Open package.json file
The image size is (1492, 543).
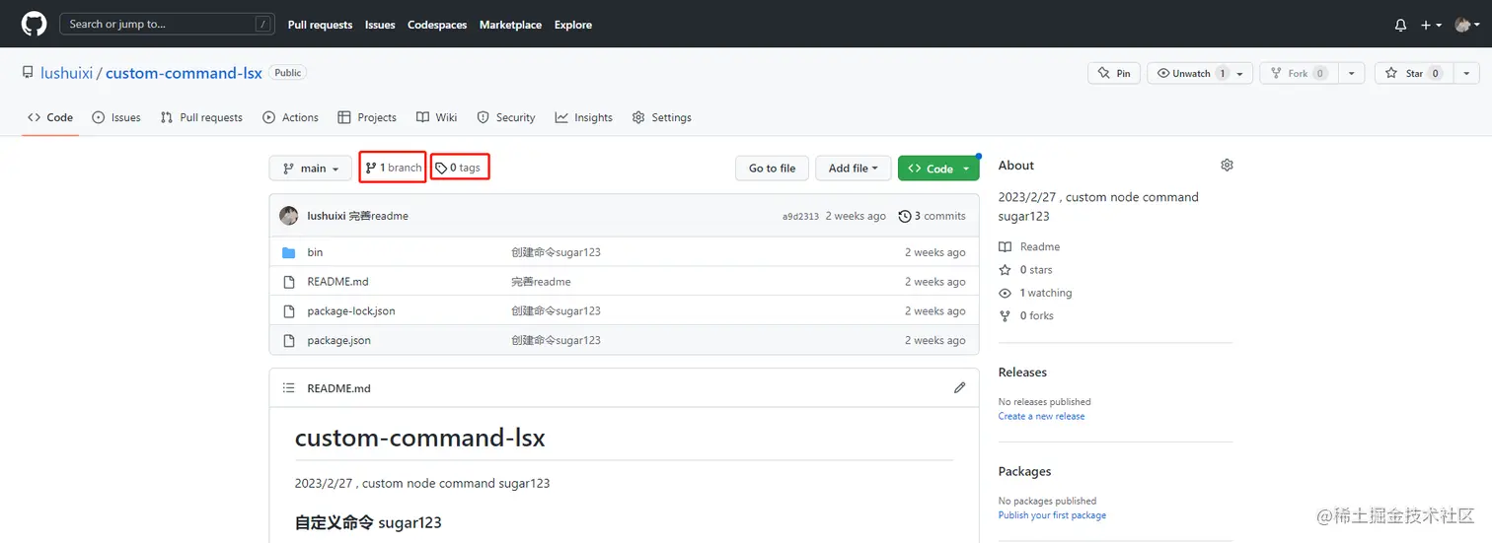[x=339, y=341]
